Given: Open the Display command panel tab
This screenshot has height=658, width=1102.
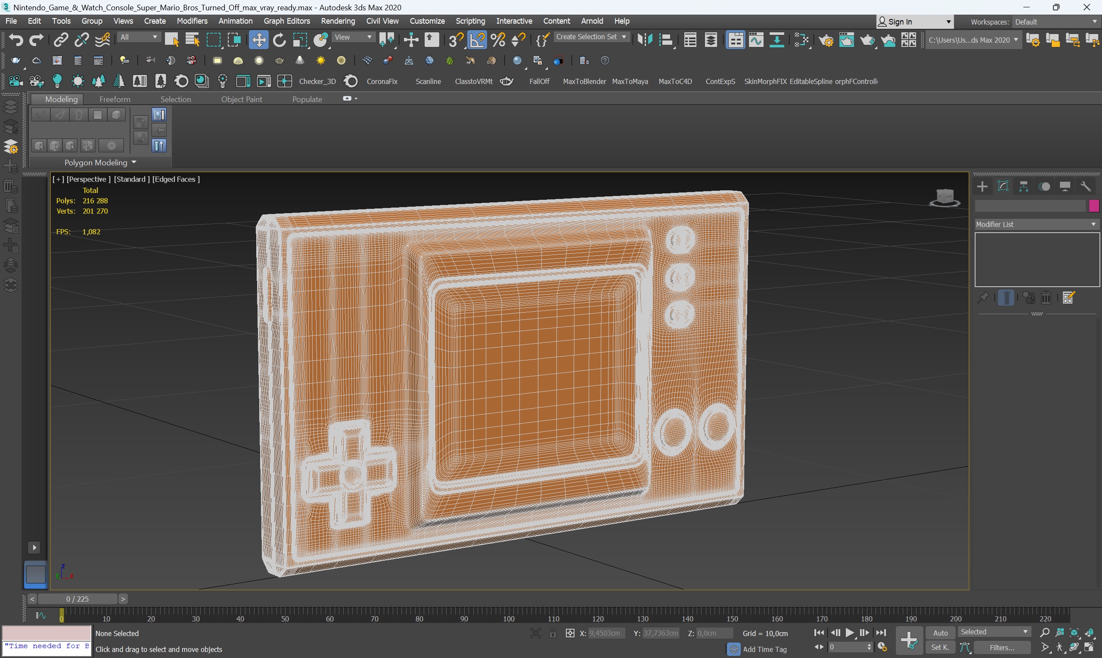Looking at the screenshot, I should pos(1065,186).
